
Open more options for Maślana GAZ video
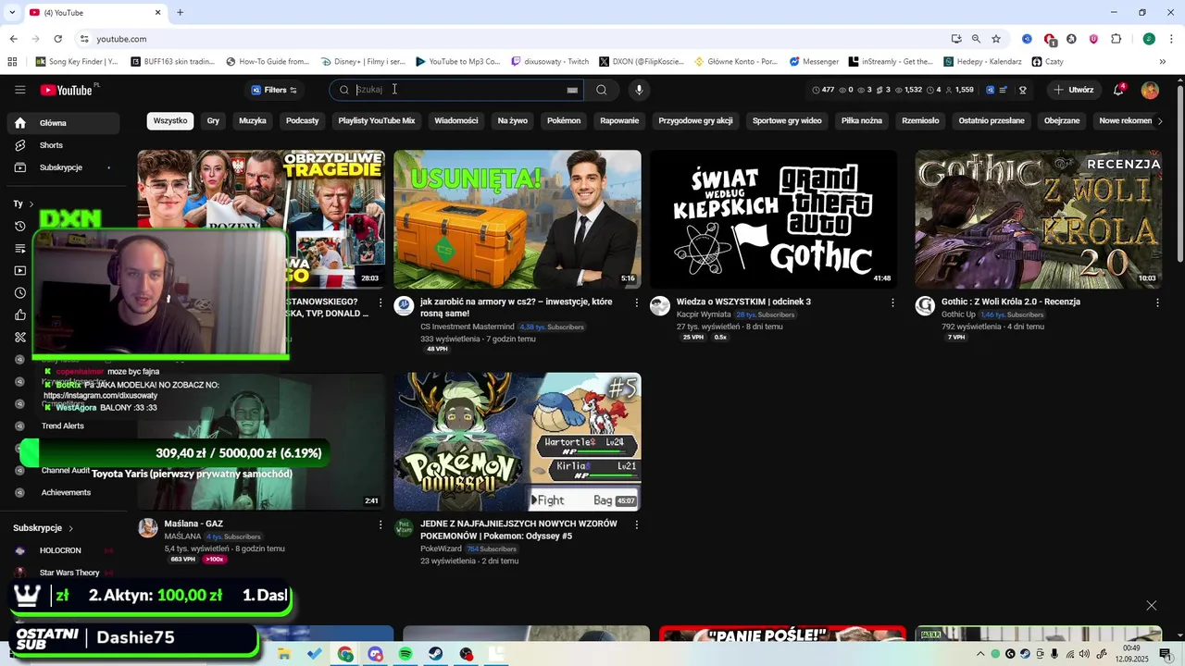(380, 524)
